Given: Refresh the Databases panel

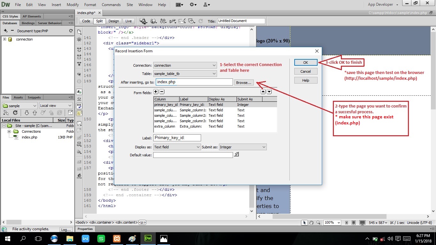Looking at the screenshot, I should click(x=71, y=31).
